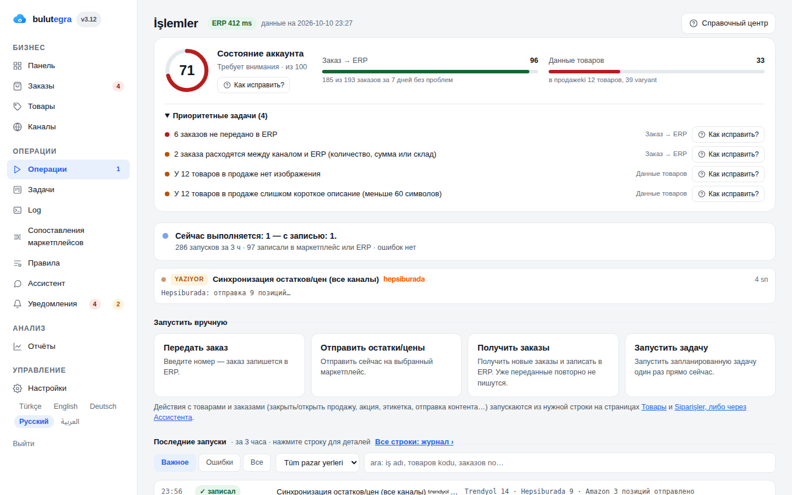This screenshot has width=792, height=495.
Task: Click the Заказ → ERP progress bar
Action: click(x=430, y=72)
